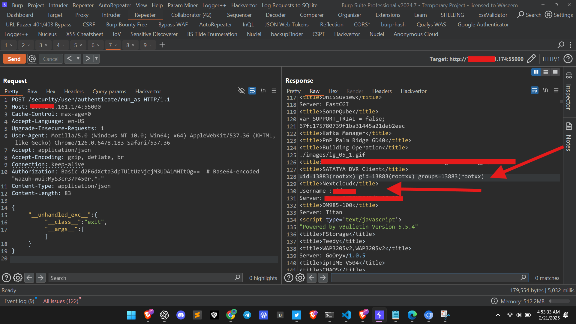Open the Param Miner menu
The height and width of the screenshot is (324, 576).
pyautogui.click(x=183, y=5)
